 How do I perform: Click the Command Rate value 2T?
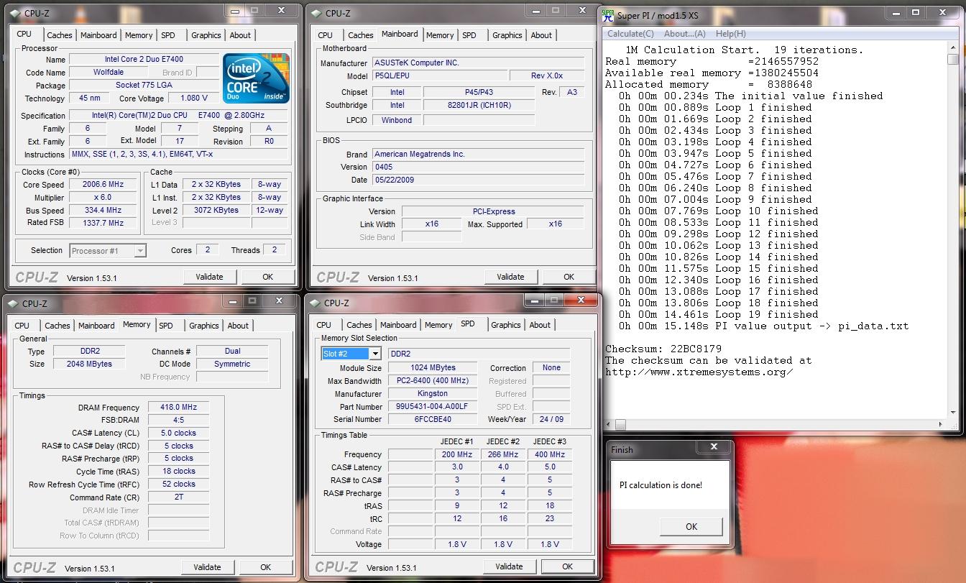click(x=178, y=497)
